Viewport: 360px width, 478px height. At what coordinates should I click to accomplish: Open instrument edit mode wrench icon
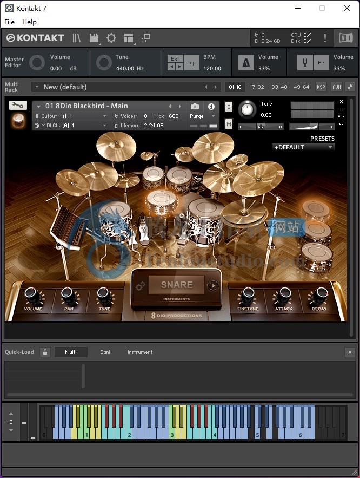coord(18,106)
